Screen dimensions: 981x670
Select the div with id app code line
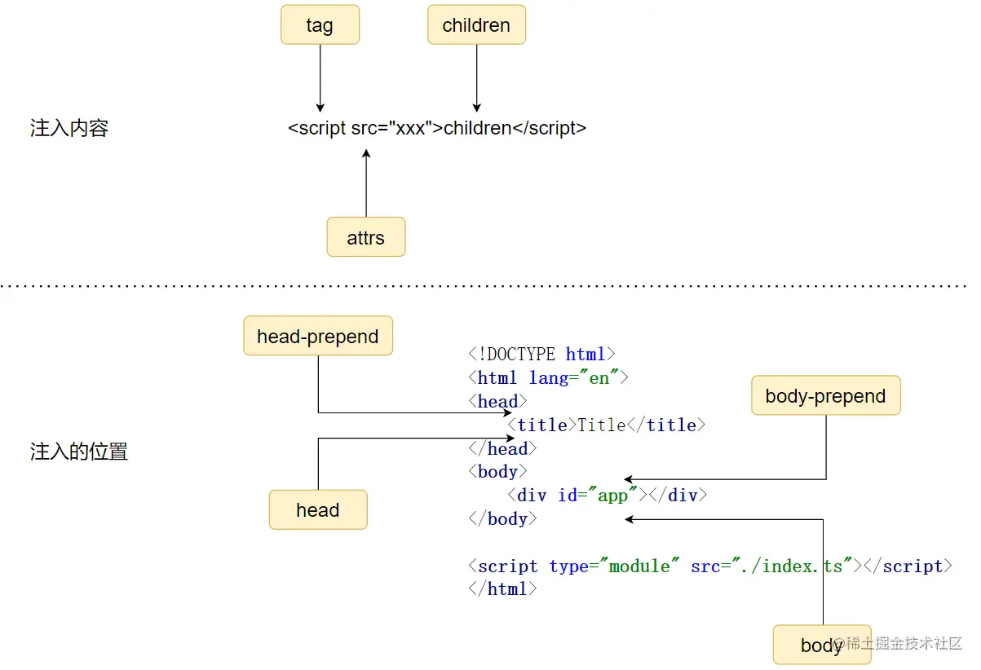tap(605, 495)
